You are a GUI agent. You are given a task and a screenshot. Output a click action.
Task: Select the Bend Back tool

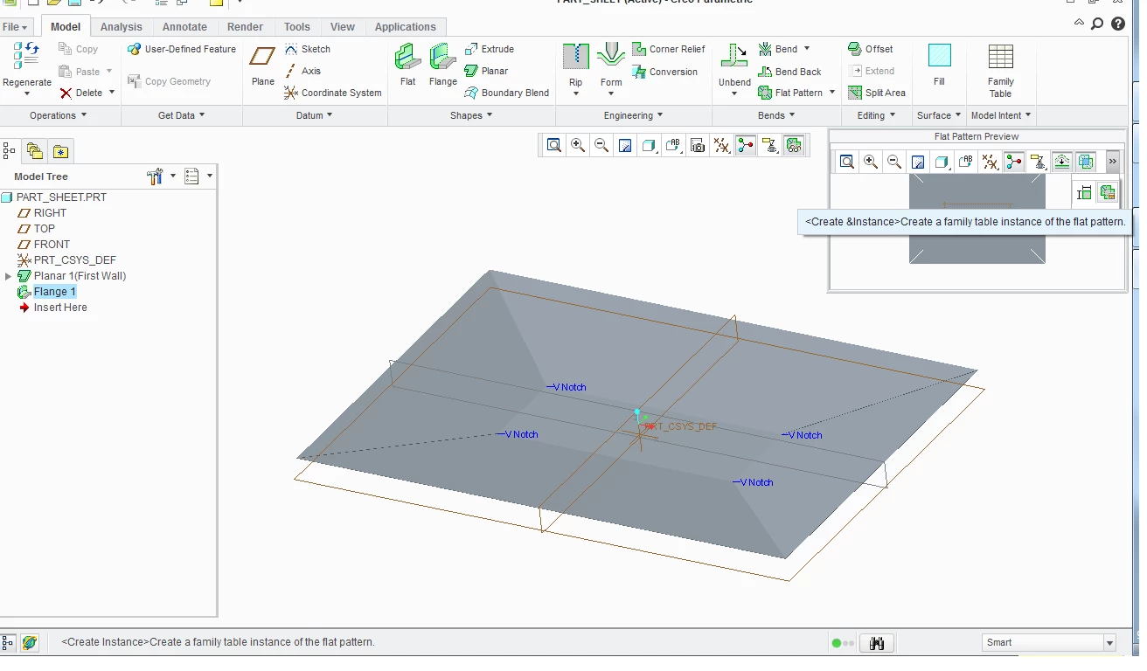coord(789,72)
